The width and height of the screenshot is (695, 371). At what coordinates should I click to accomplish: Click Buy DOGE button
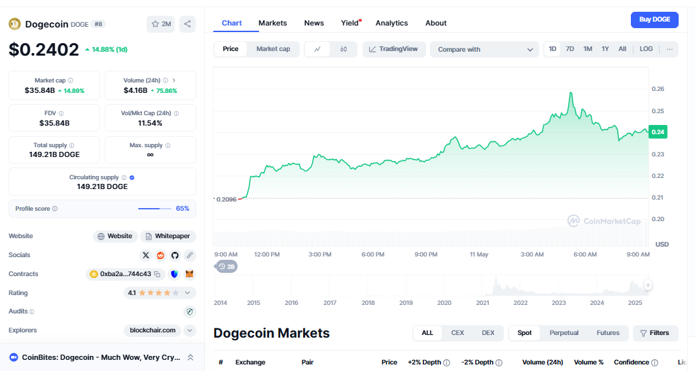pos(654,20)
